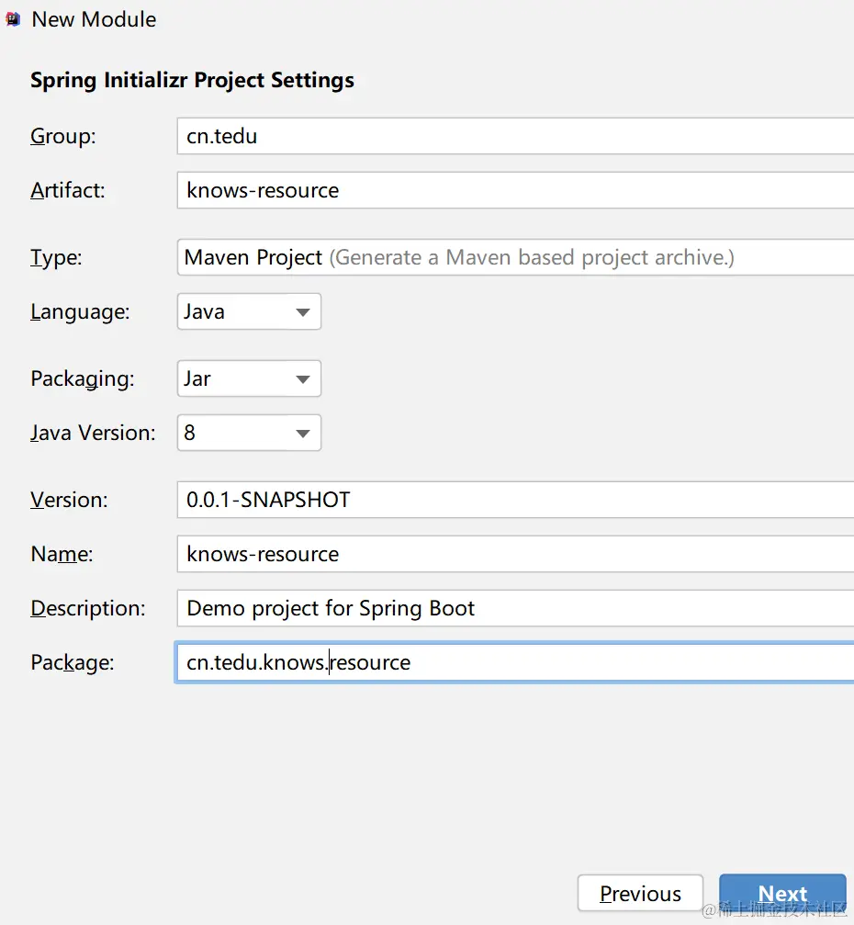854x925 pixels.
Task: Open the Type selector showing Maven Project
Action: (x=514, y=257)
